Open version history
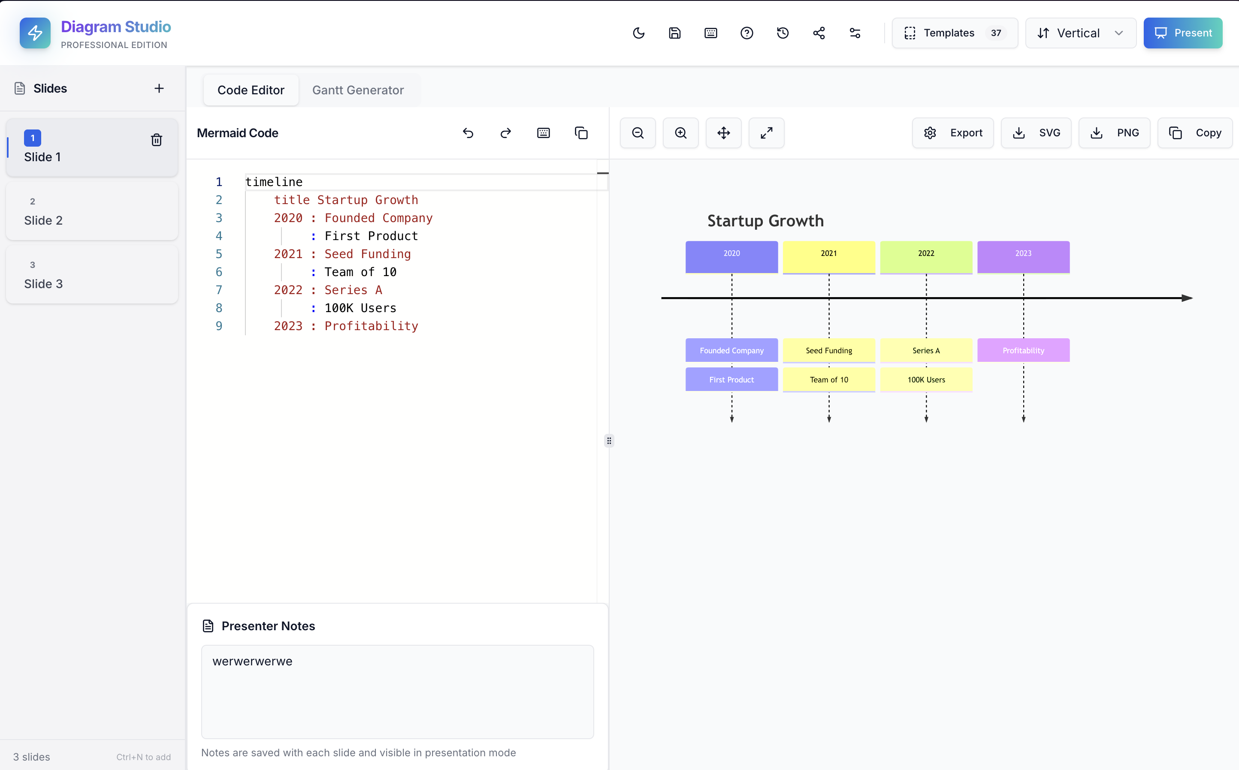Viewport: 1239px width, 770px height. point(783,33)
